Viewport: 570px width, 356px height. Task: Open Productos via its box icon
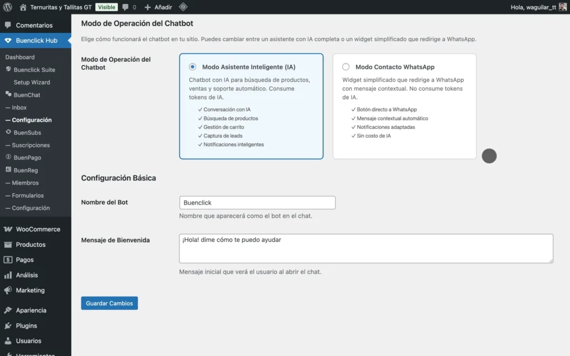point(8,245)
